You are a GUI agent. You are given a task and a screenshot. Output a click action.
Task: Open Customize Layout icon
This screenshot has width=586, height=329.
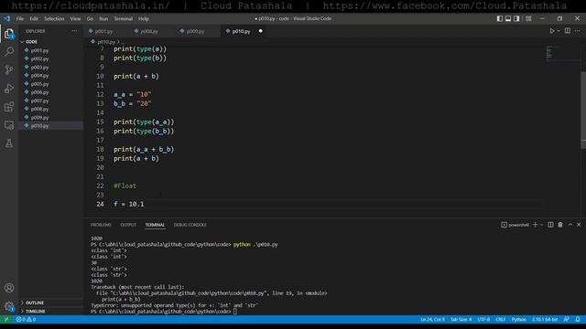pos(528,18)
